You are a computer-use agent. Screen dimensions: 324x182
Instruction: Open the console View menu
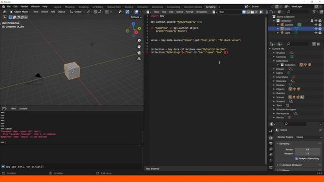pyautogui.click(x=13, y=109)
